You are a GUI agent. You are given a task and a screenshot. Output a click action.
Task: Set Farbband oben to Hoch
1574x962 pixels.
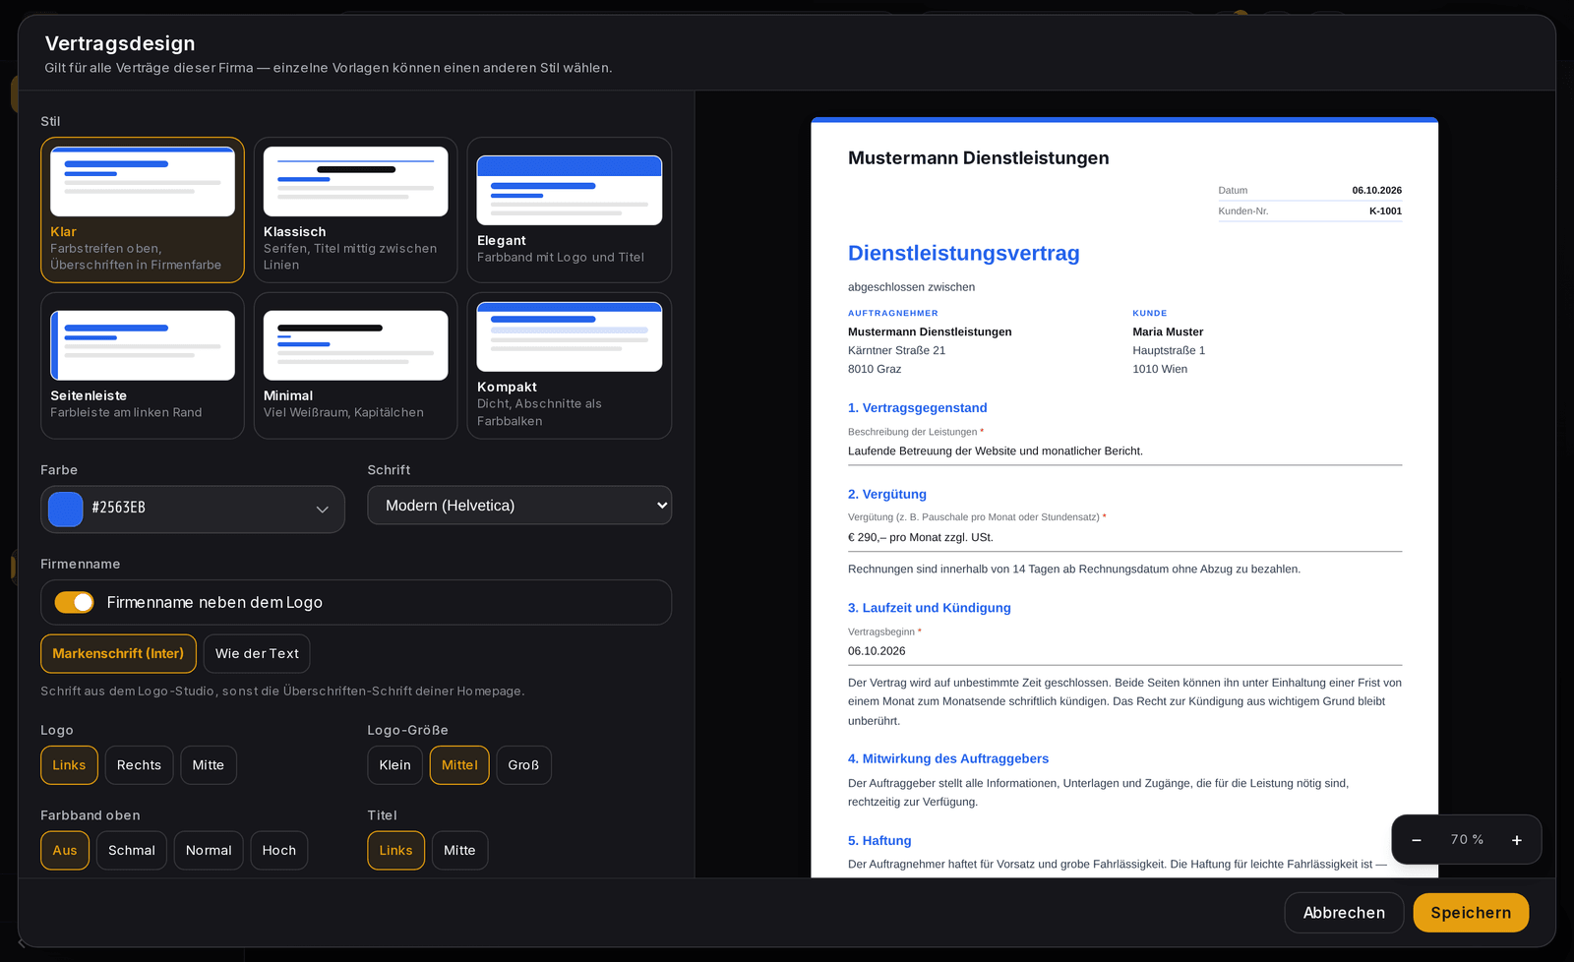pos(279,851)
